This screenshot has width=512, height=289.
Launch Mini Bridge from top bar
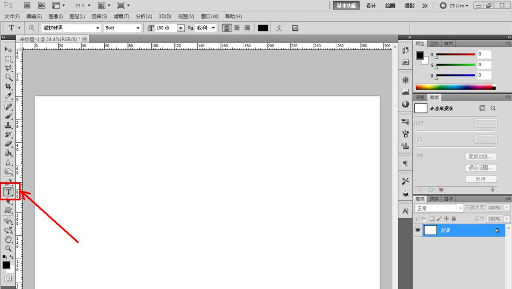42,6
